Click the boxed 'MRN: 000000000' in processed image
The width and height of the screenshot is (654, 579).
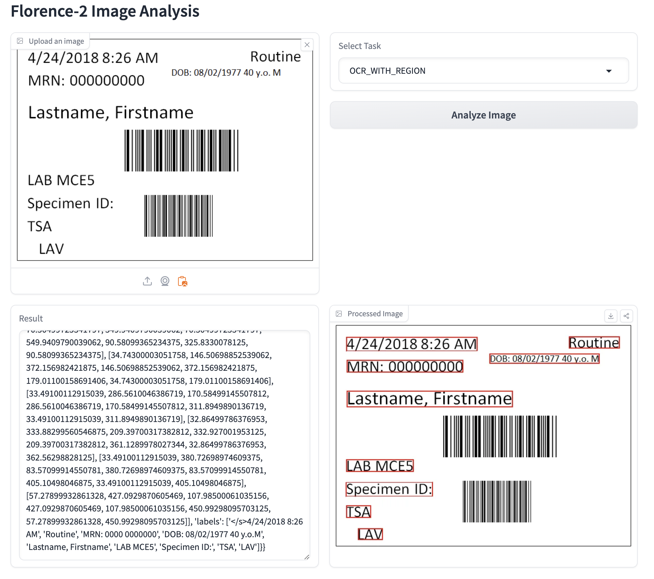(405, 366)
